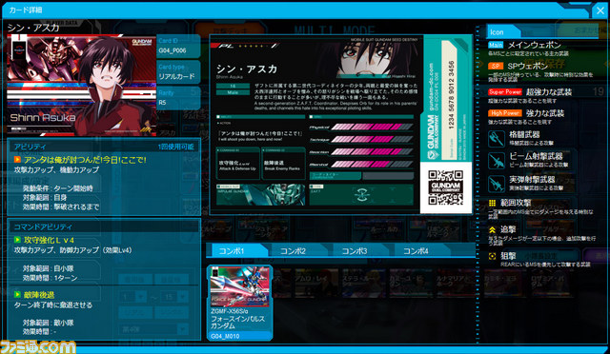
Task: Open the コンボ4 tab
Action: (416, 251)
